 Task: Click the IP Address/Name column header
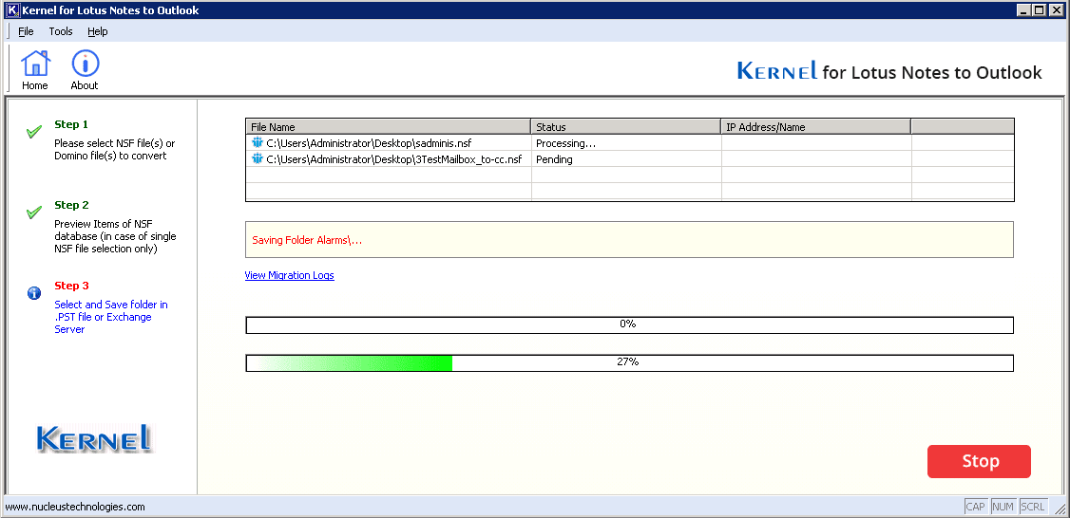click(x=816, y=127)
